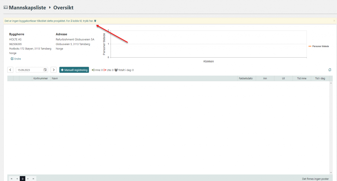The width and height of the screenshot is (337, 181).
Task: Go to previous page in pager
Action: point(17,179)
